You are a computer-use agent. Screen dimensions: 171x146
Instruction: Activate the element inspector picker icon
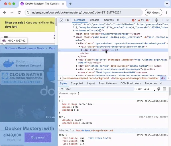pos(61,20)
